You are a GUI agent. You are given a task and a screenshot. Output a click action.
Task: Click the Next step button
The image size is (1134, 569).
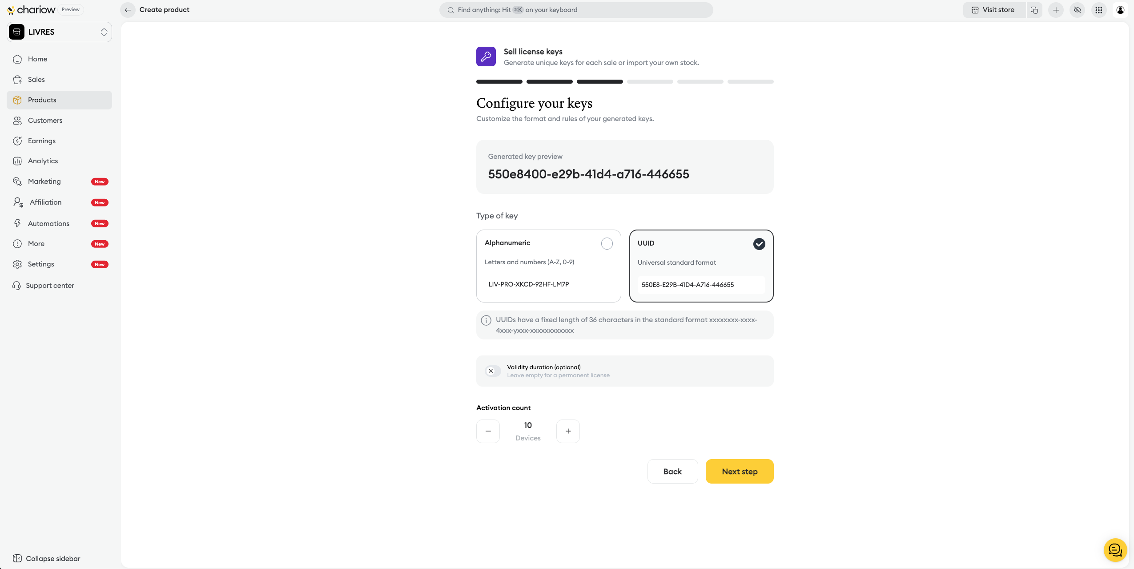[x=739, y=471]
